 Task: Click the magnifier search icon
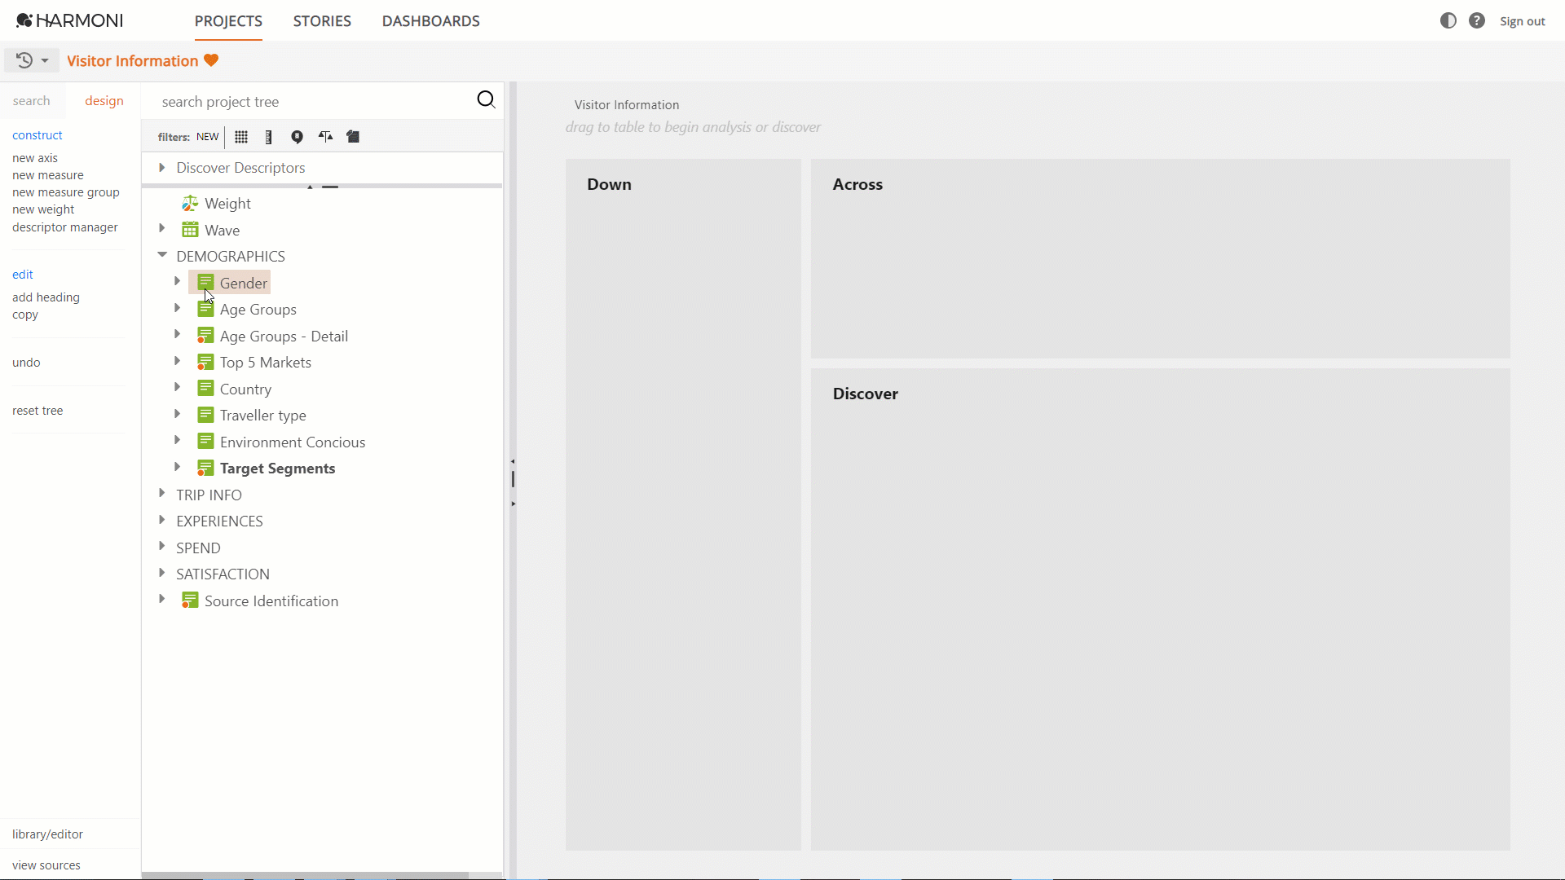[x=486, y=99]
